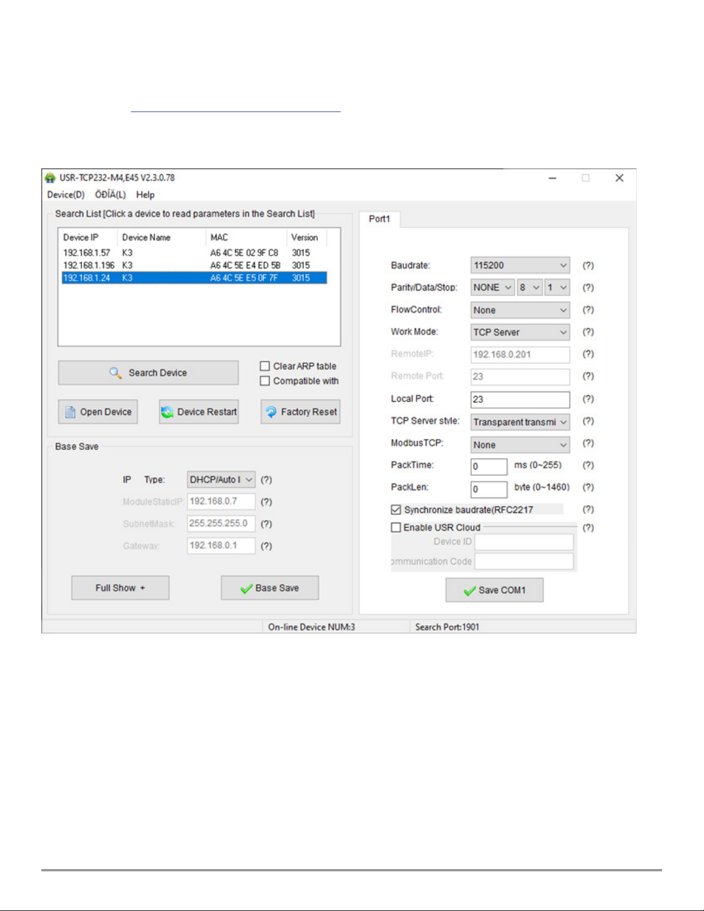Select device row 192.168.1.57
Screen dimensions: 704x911
click(194, 253)
